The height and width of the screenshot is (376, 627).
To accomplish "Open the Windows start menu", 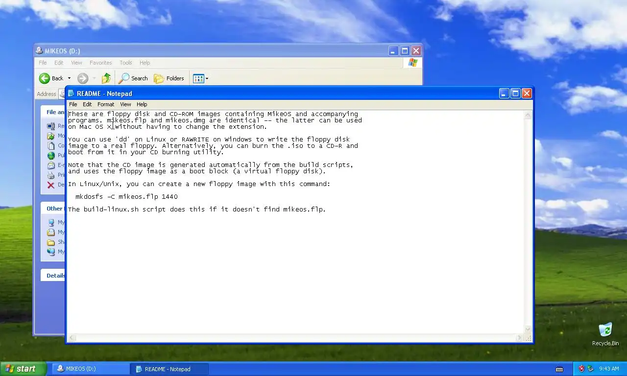I will pos(23,369).
